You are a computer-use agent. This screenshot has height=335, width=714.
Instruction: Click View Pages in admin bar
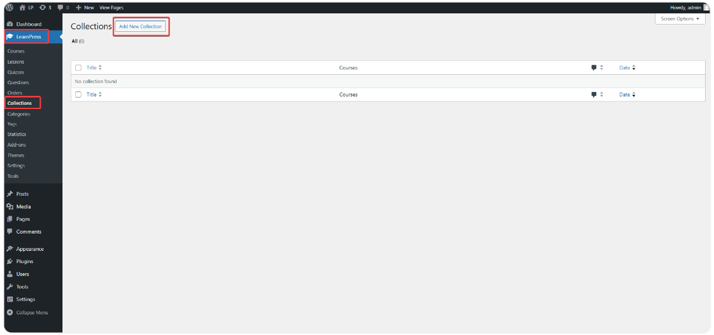point(112,7)
